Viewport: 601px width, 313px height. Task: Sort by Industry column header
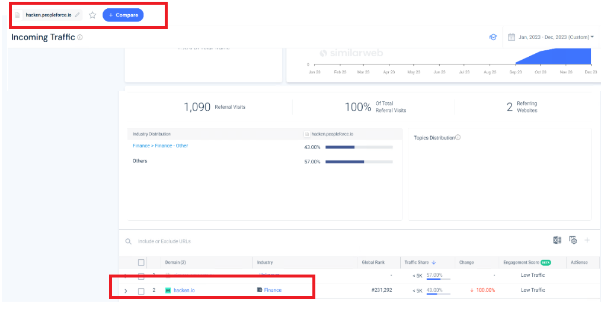pos(265,263)
